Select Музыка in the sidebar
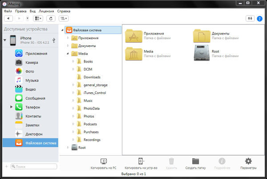 coord(31,80)
